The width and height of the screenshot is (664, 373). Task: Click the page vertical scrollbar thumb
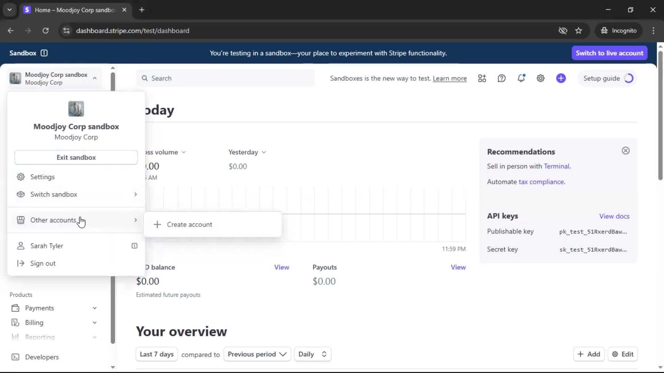click(660, 115)
